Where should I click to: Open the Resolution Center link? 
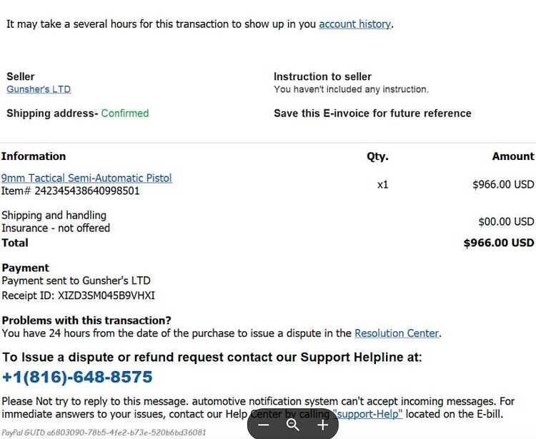click(397, 333)
